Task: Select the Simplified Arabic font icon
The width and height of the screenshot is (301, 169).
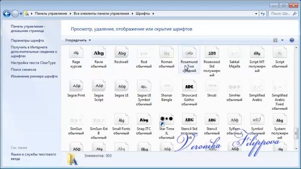Action: (x=257, y=86)
